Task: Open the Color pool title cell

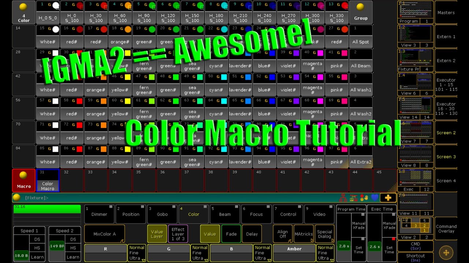Action: click(24, 12)
